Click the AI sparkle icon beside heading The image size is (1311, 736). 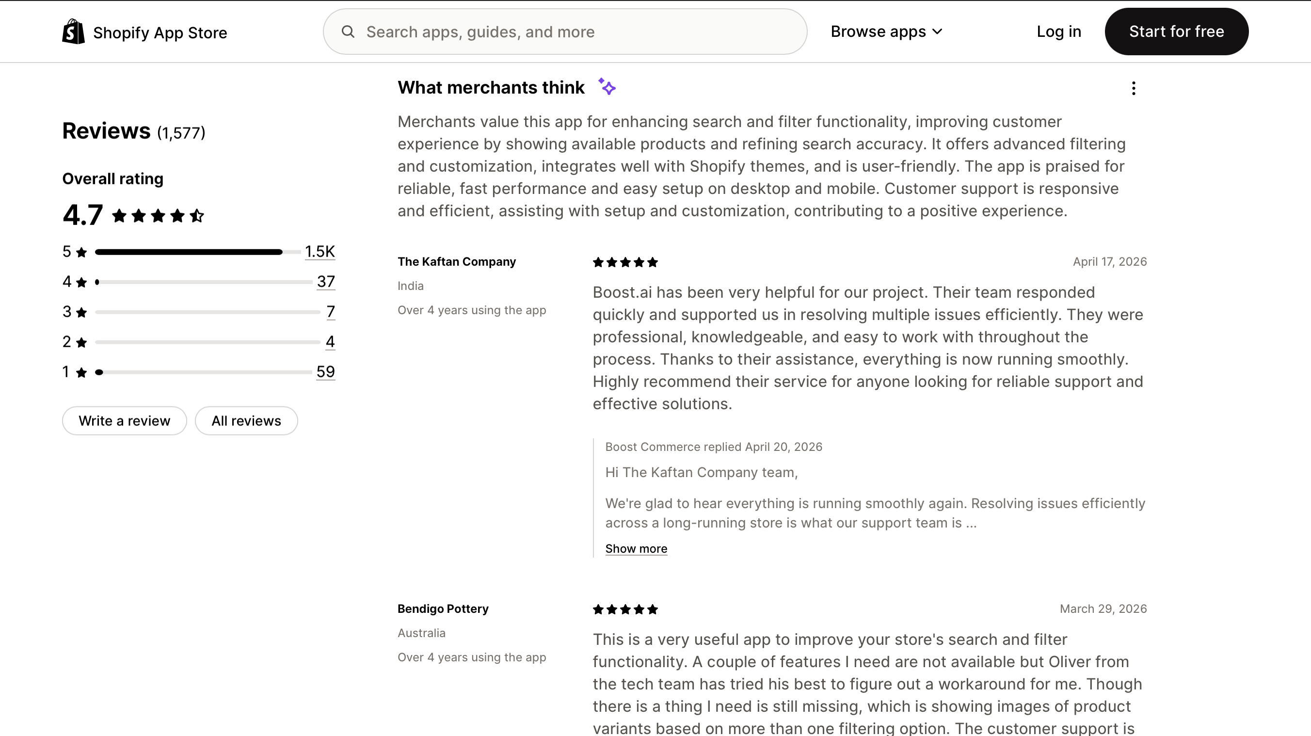[x=607, y=86]
